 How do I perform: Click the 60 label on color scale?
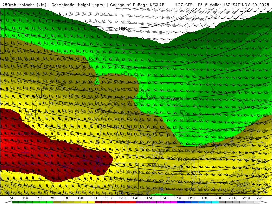coord(26,198)
